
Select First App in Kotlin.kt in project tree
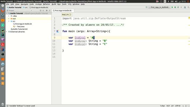(x=23, y=24)
